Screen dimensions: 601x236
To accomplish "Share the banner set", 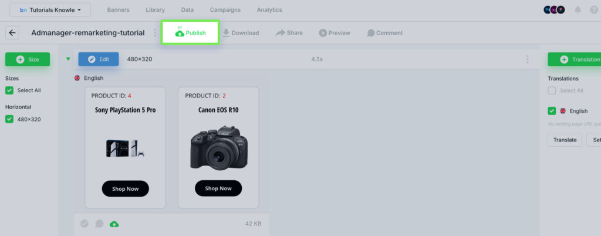I will 289,33.
